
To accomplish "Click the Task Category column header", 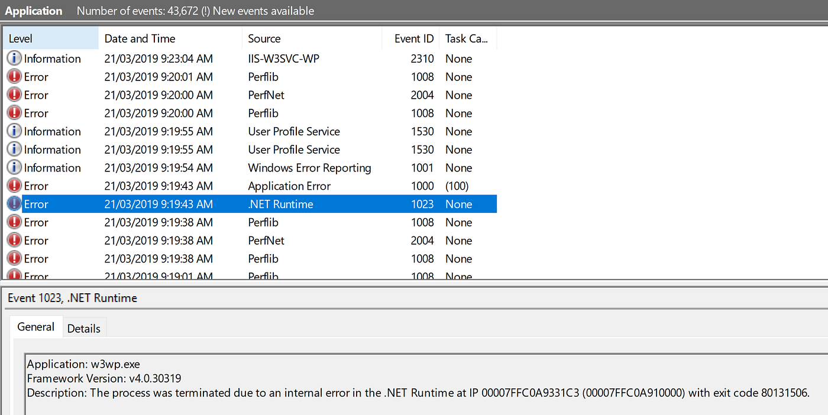I will (467, 38).
